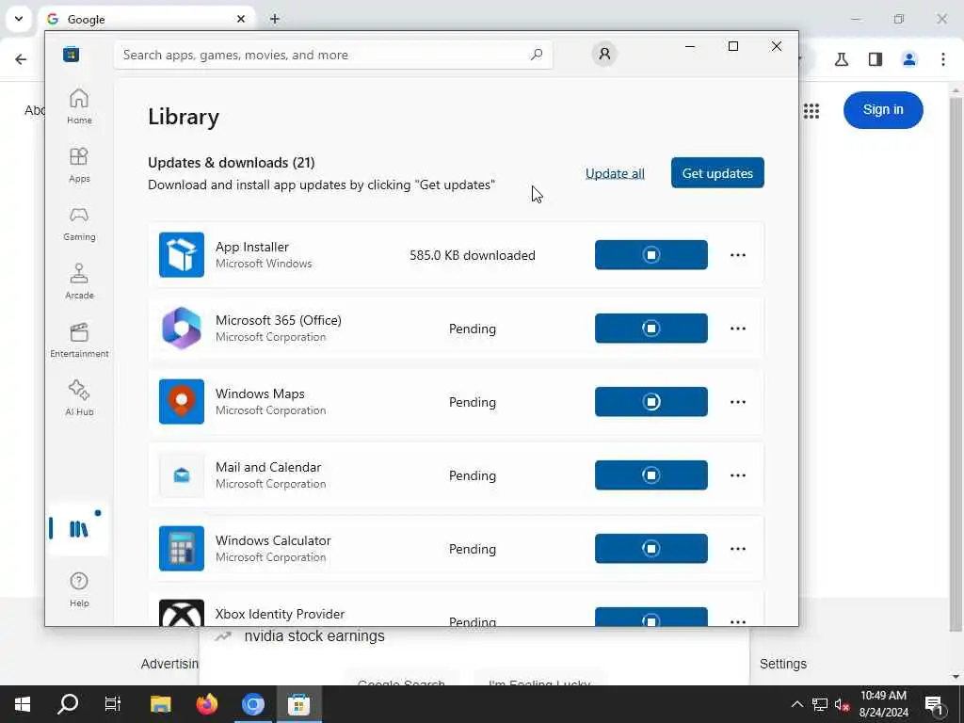The height and width of the screenshot is (723, 964).
Task: Open Windows taskbar search
Action: 68,704
